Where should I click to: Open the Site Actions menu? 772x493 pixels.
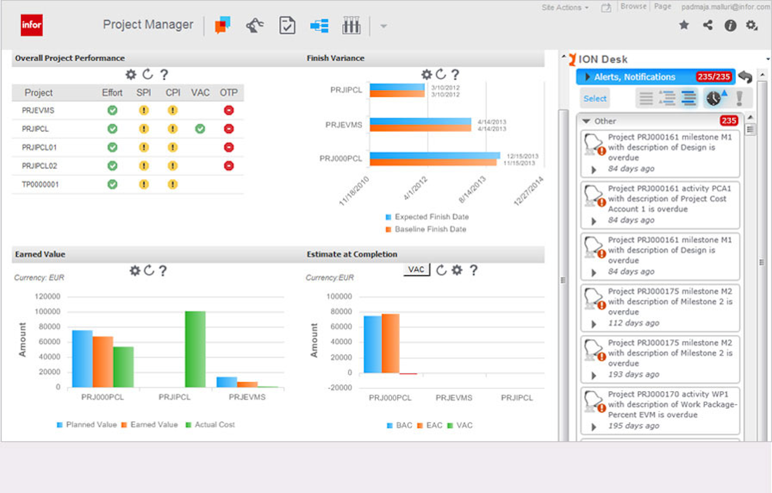562,7
